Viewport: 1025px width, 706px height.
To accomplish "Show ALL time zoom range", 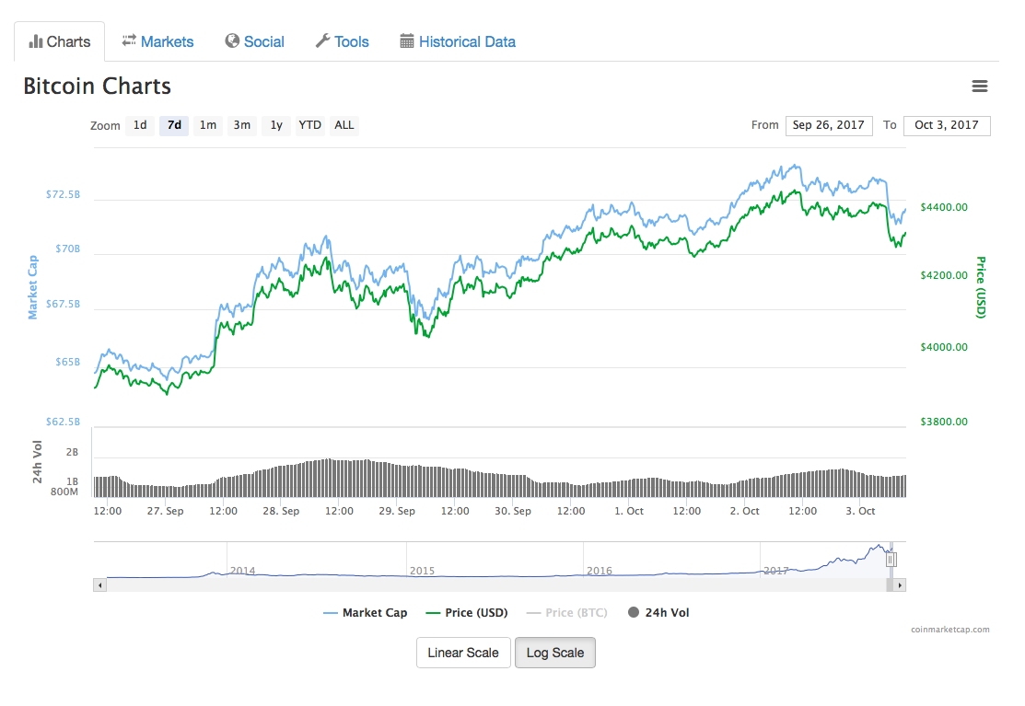I will pyautogui.click(x=344, y=125).
